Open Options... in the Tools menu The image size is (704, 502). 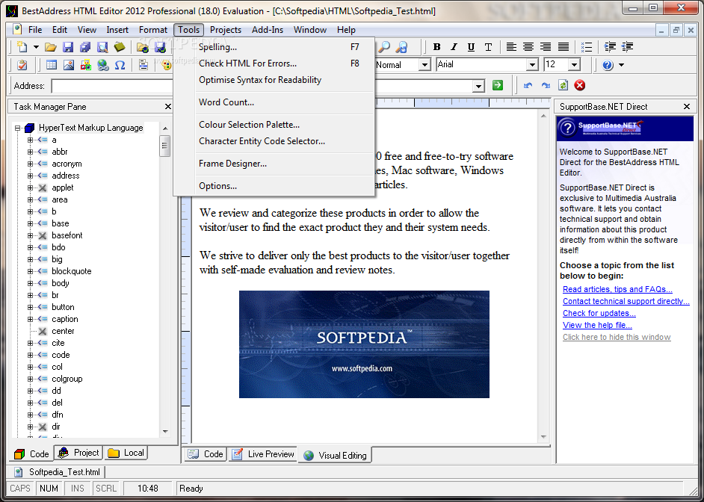coord(274,186)
